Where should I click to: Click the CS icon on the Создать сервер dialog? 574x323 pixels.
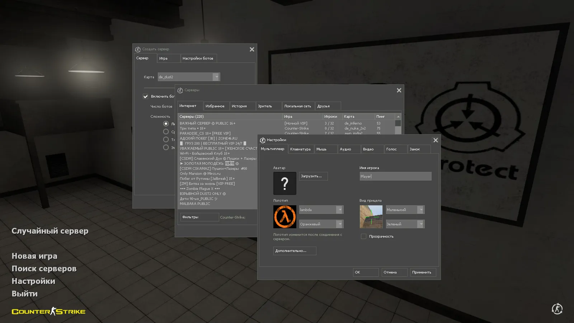(138, 49)
